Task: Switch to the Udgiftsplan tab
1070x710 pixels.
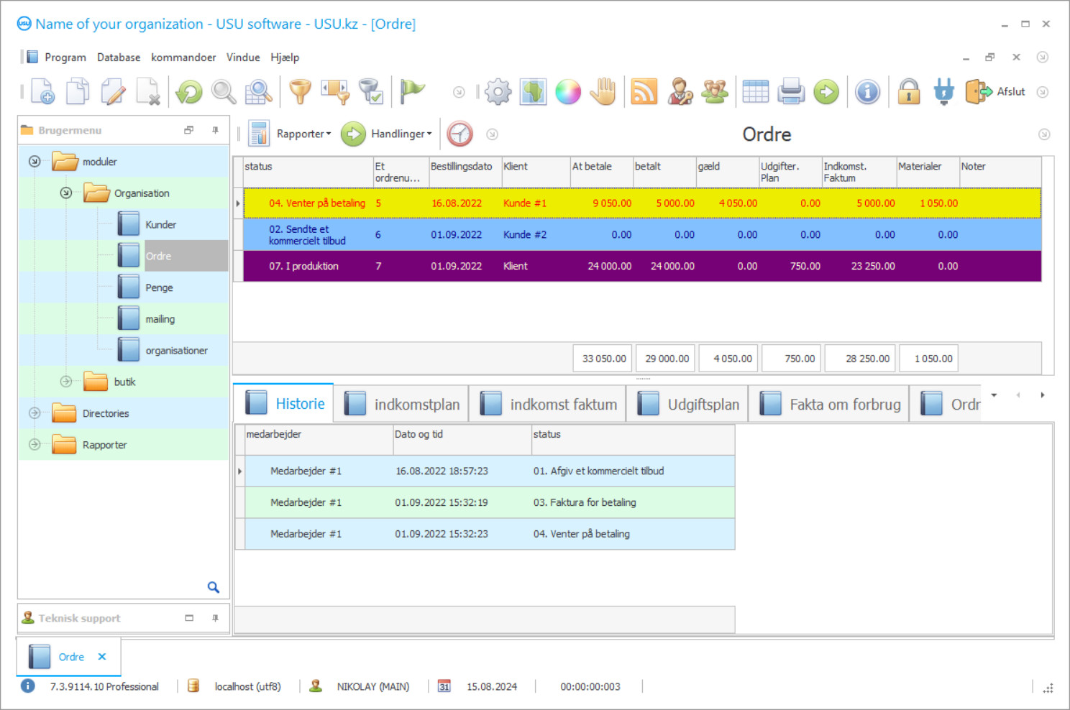Action: click(703, 405)
